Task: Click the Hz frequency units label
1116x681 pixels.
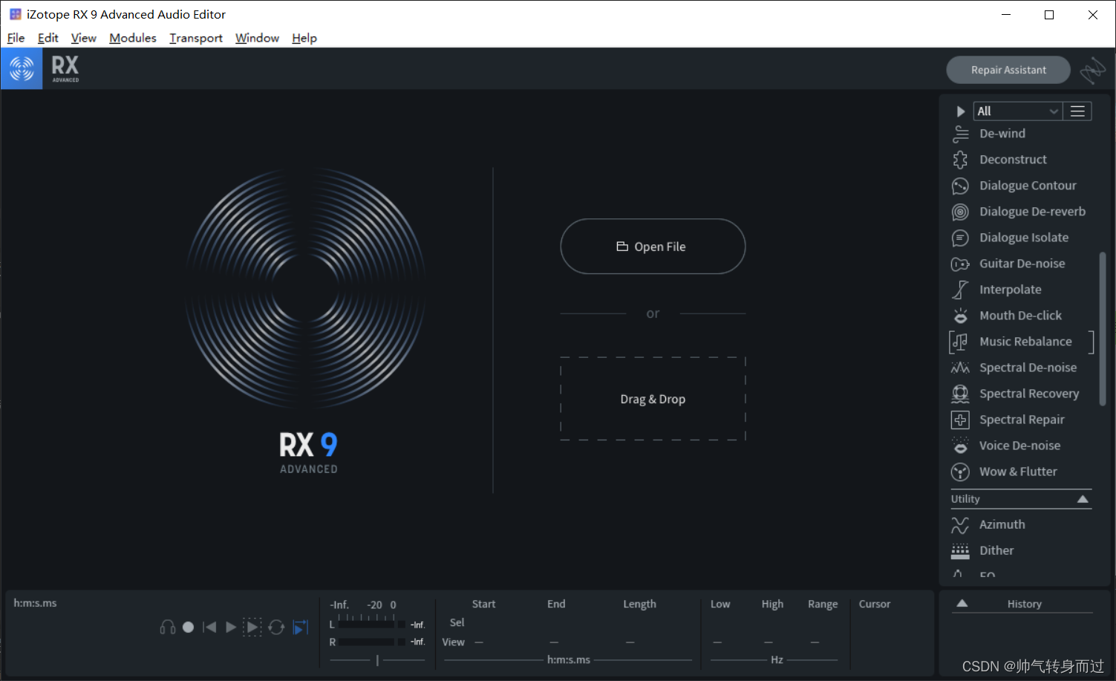Action: click(x=777, y=659)
